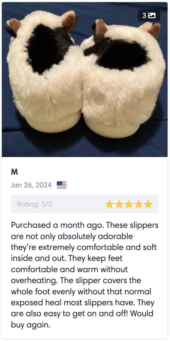Click the review date Jan 26, 2024
Image resolution: width=170 pixels, height=342 pixels.
pos(31,185)
